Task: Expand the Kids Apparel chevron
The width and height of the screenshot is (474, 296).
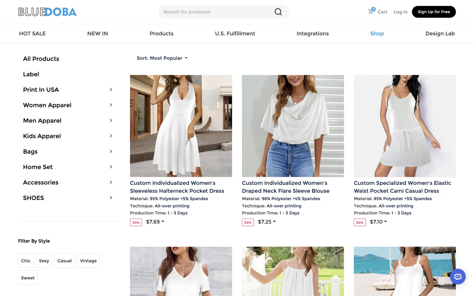Action: tap(111, 136)
